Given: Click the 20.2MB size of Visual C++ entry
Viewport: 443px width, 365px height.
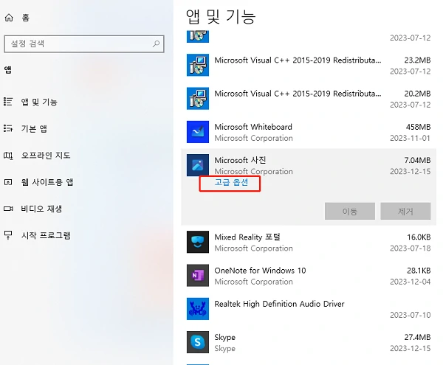Looking at the screenshot, I should pos(417,94).
